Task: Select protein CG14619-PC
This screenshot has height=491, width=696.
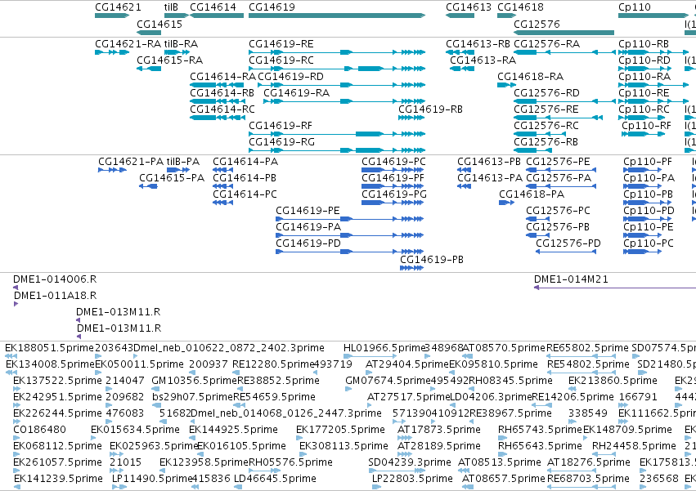Action: click(x=393, y=162)
